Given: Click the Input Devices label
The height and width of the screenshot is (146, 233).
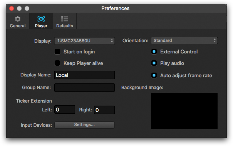Looking at the screenshot, I should 36,125.
